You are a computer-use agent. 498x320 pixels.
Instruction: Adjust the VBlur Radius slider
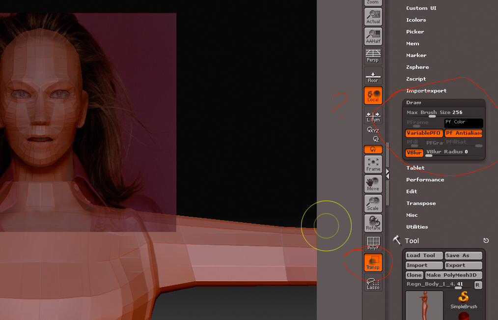[x=454, y=152]
